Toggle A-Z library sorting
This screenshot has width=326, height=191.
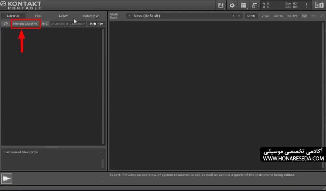point(45,24)
